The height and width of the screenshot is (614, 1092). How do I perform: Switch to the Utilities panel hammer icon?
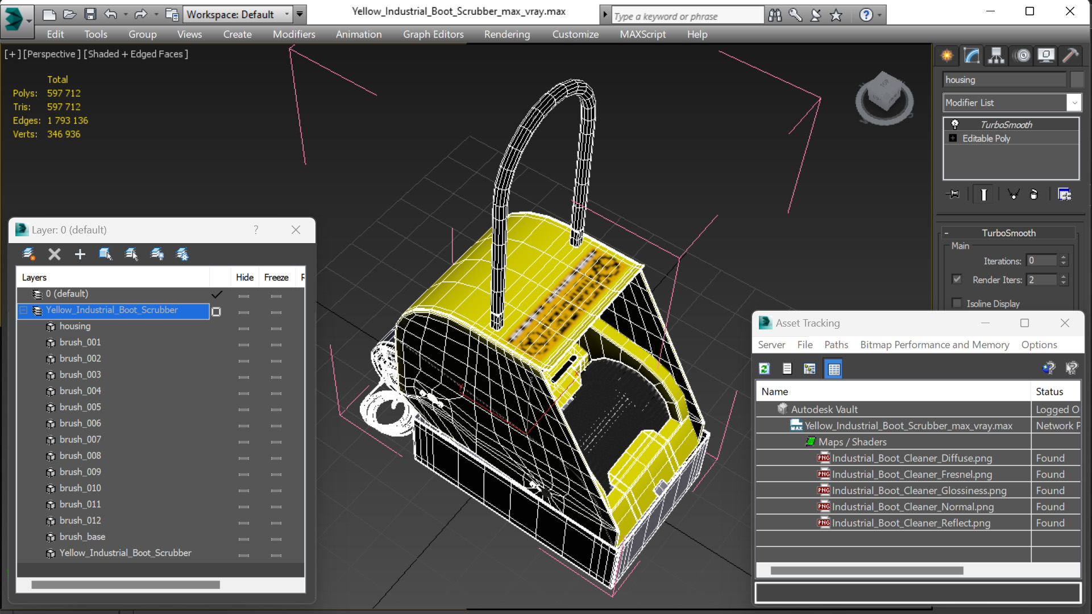[x=1071, y=55]
